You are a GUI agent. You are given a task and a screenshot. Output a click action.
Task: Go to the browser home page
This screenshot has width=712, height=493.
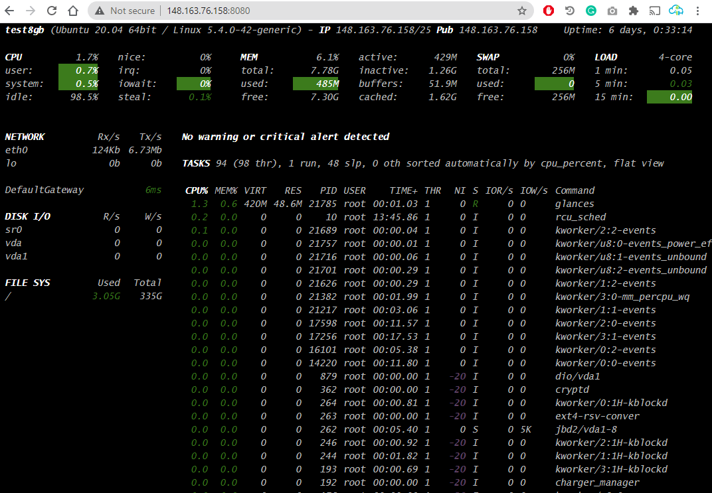[73, 11]
